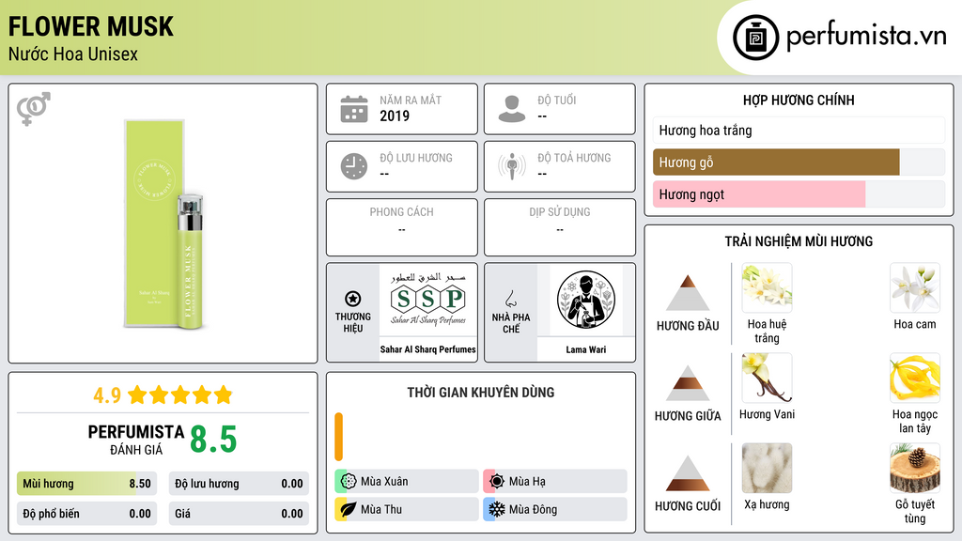Click the Độ toả hương label
Viewport: 962px width, 541px height.
(x=574, y=158)
